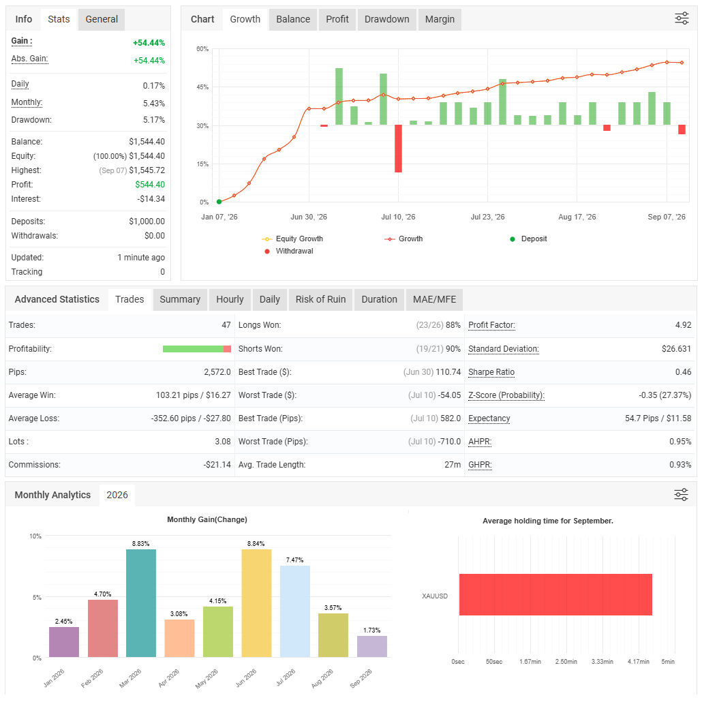Image resolution: width=702 pixels, height=702 pixels.
Task: Click the large red Jul 10 loss bar
Action: [x=398, y=149]
